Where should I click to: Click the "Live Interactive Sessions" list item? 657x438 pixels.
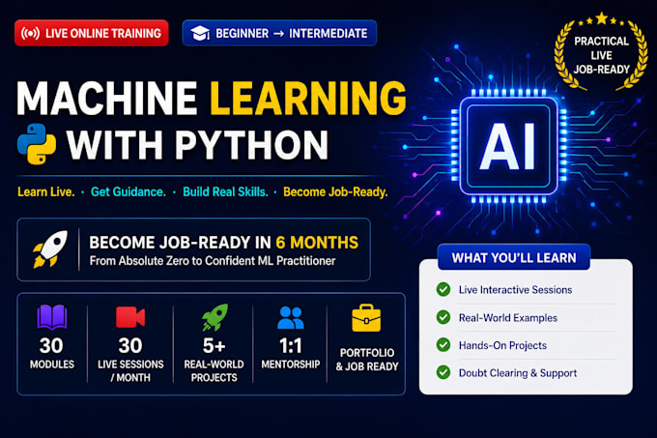click(x=515, y=290)
